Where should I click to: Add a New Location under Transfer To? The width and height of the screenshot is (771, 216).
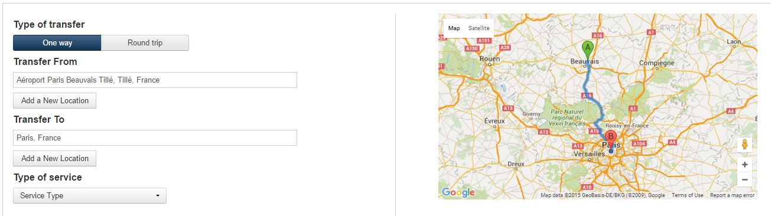coord(54,158)
